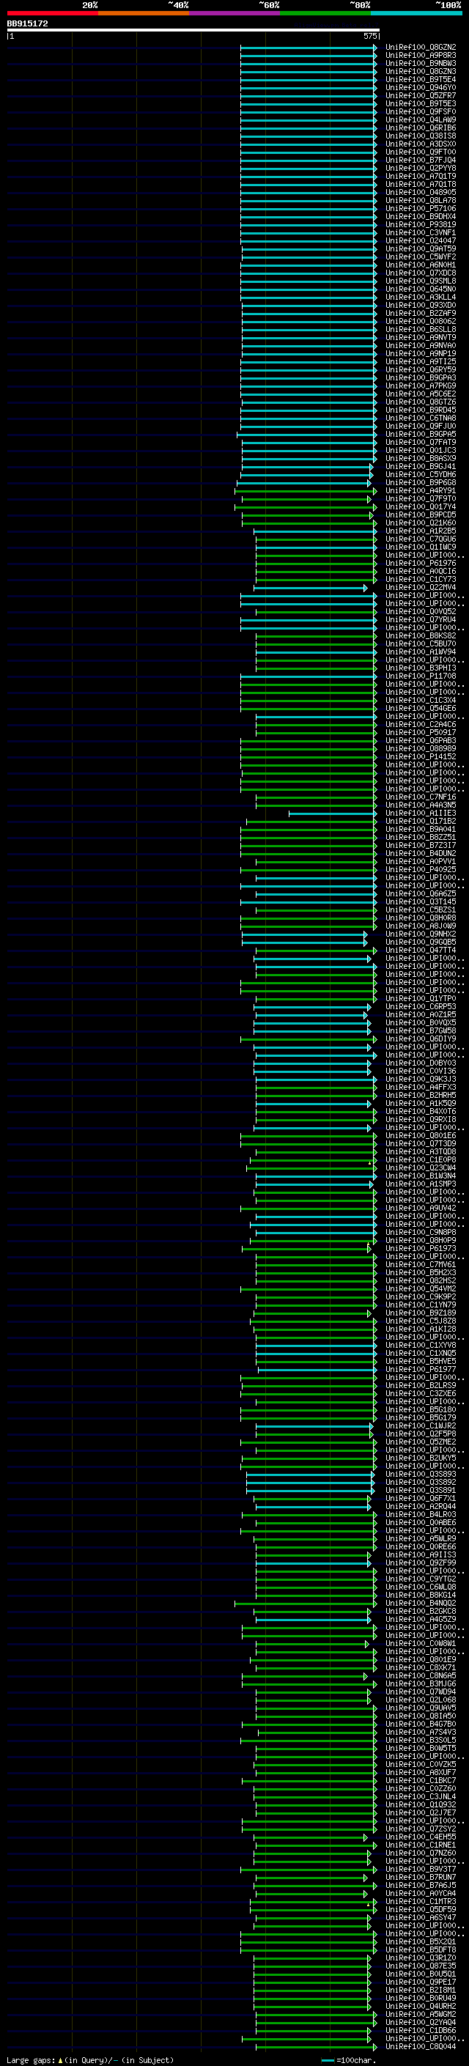
Task: Select hit label UniRef100_Q946Y0
Action: 420,87
